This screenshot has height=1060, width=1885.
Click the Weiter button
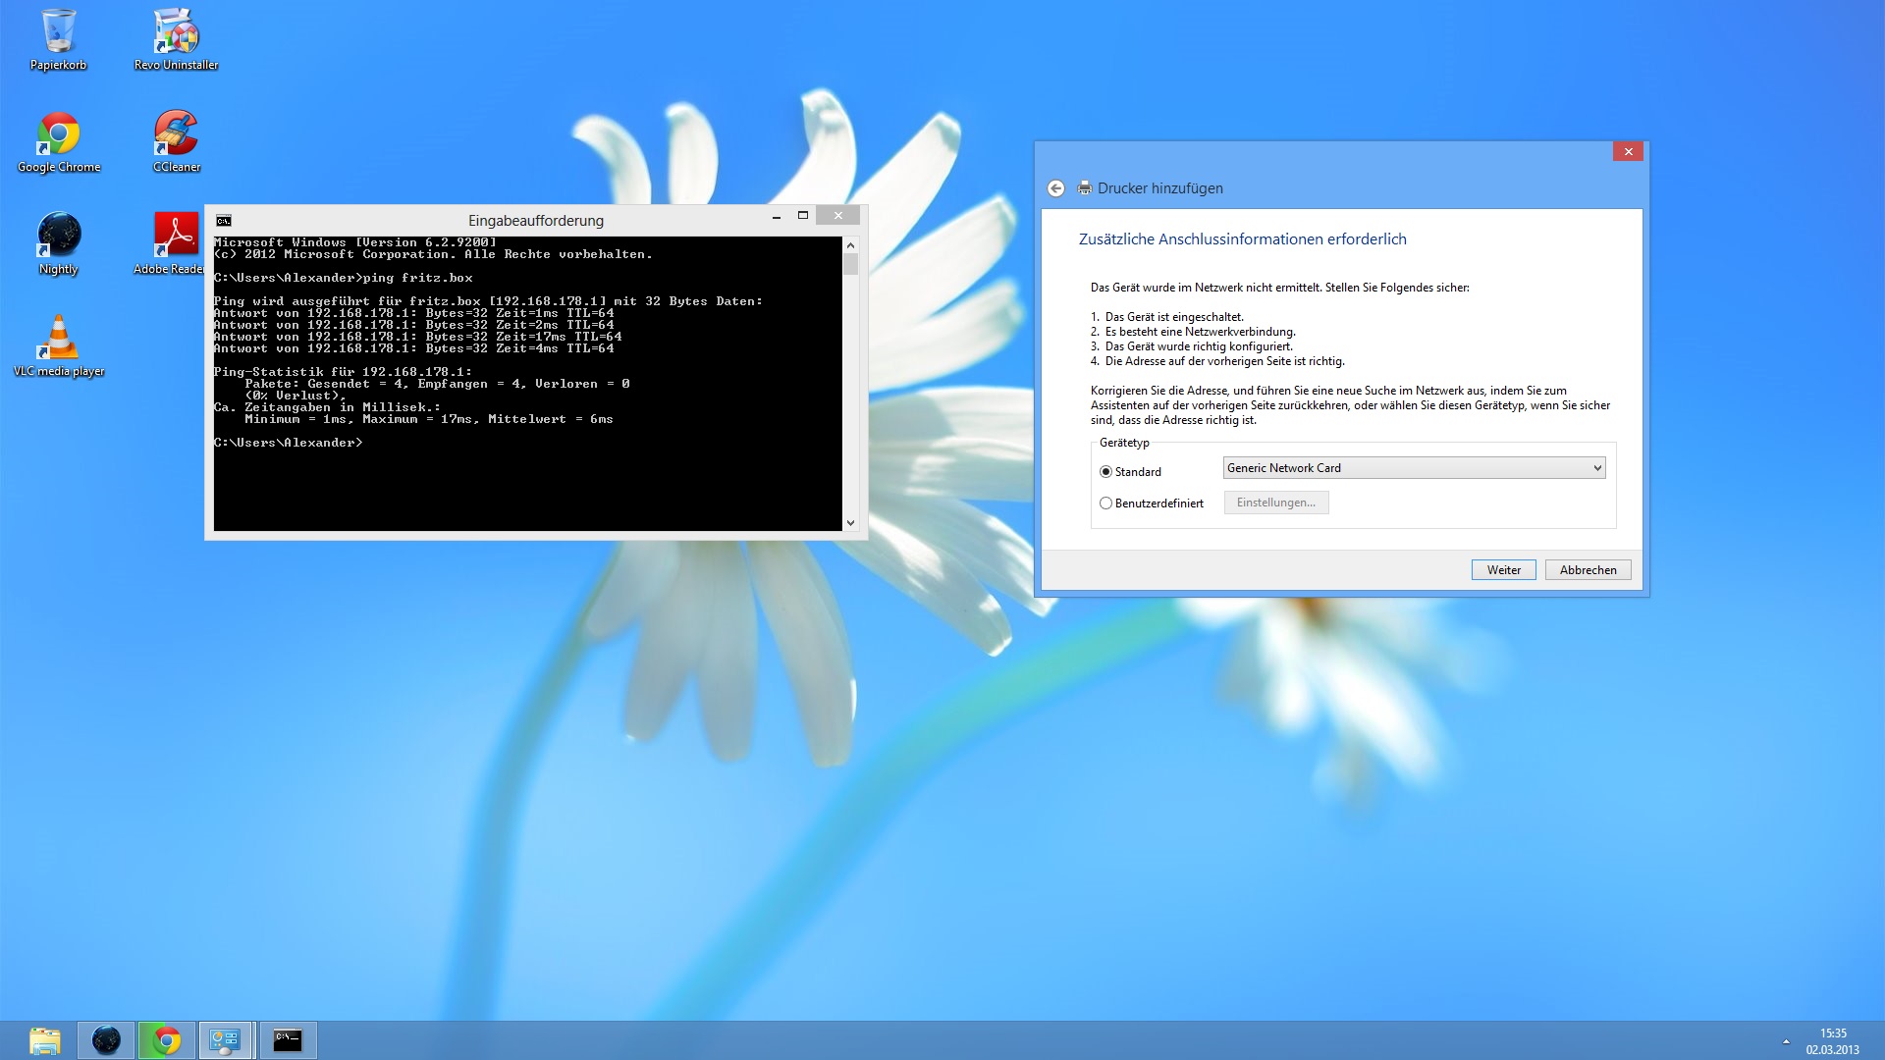[1503, 570]
